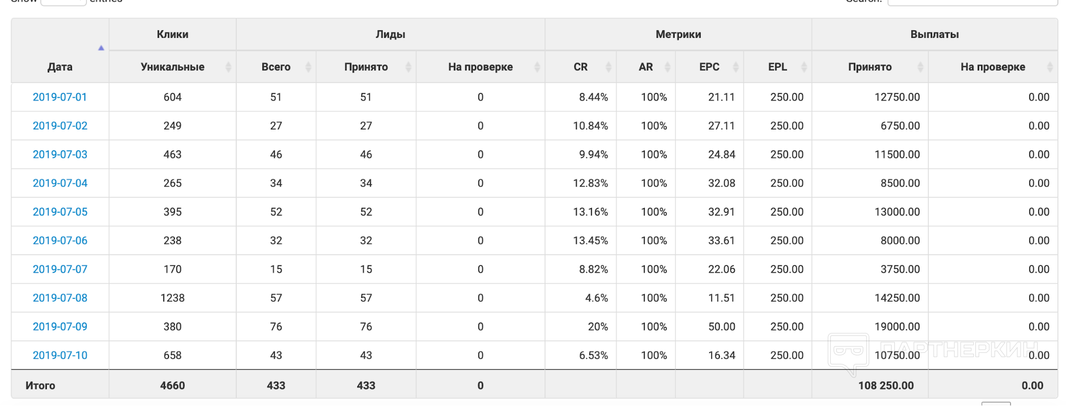Sort by CR column sort icon

(608, 67)
